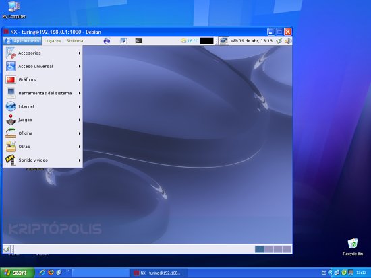Click the update notifier icon beside clock
The image size is (371, 278).
click(x=279, y=41)
